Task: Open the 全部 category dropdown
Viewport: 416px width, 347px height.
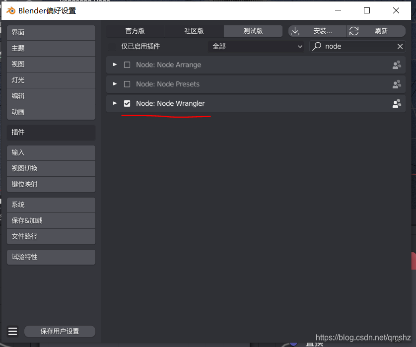Action: tap(256, 47)
